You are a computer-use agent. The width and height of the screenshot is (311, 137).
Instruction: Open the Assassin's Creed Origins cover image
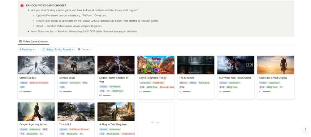click(276, 65)
